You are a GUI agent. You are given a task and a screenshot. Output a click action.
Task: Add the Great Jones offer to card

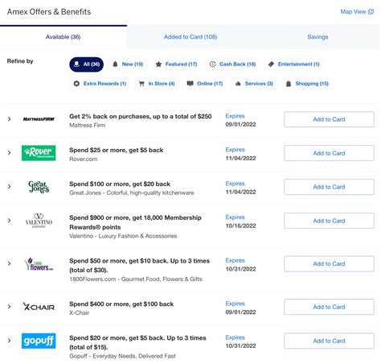(329, 187)
